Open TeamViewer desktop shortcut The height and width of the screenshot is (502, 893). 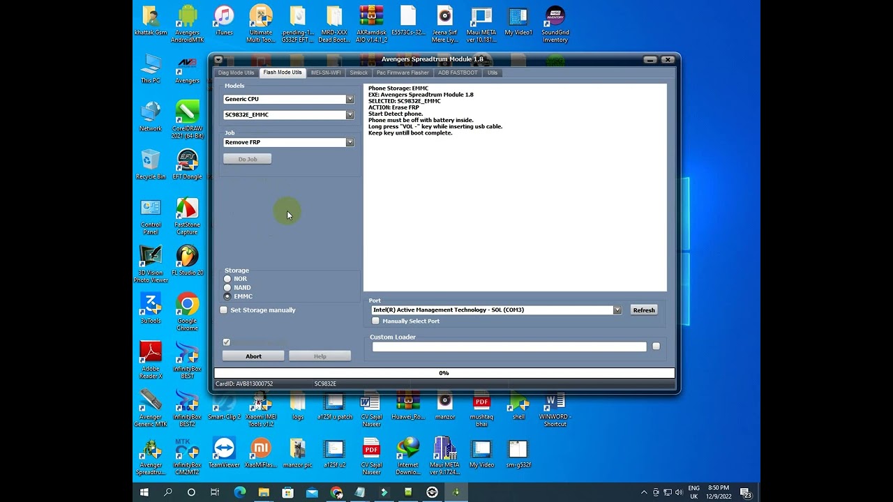click(224, 453)
